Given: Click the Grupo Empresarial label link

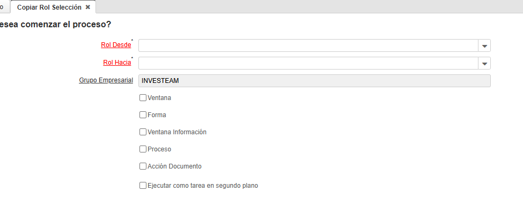Looking at the screenshot, I should click(106, 81).
